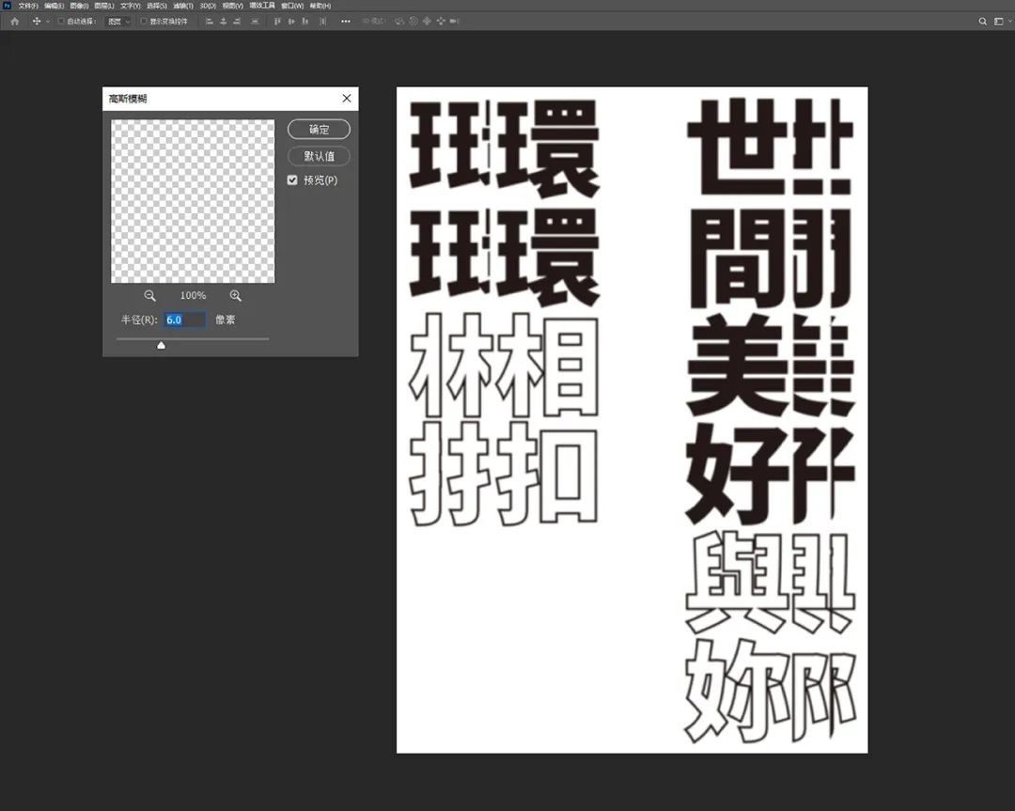Open the 文件(F) menu

click(x=28, y=6)
